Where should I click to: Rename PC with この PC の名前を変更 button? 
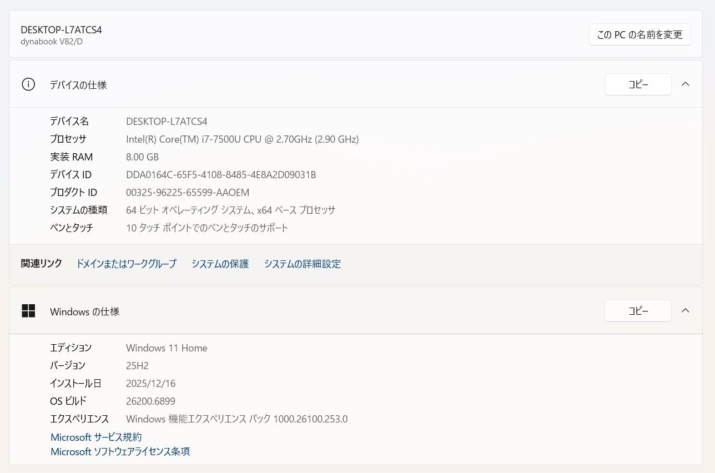640,34
